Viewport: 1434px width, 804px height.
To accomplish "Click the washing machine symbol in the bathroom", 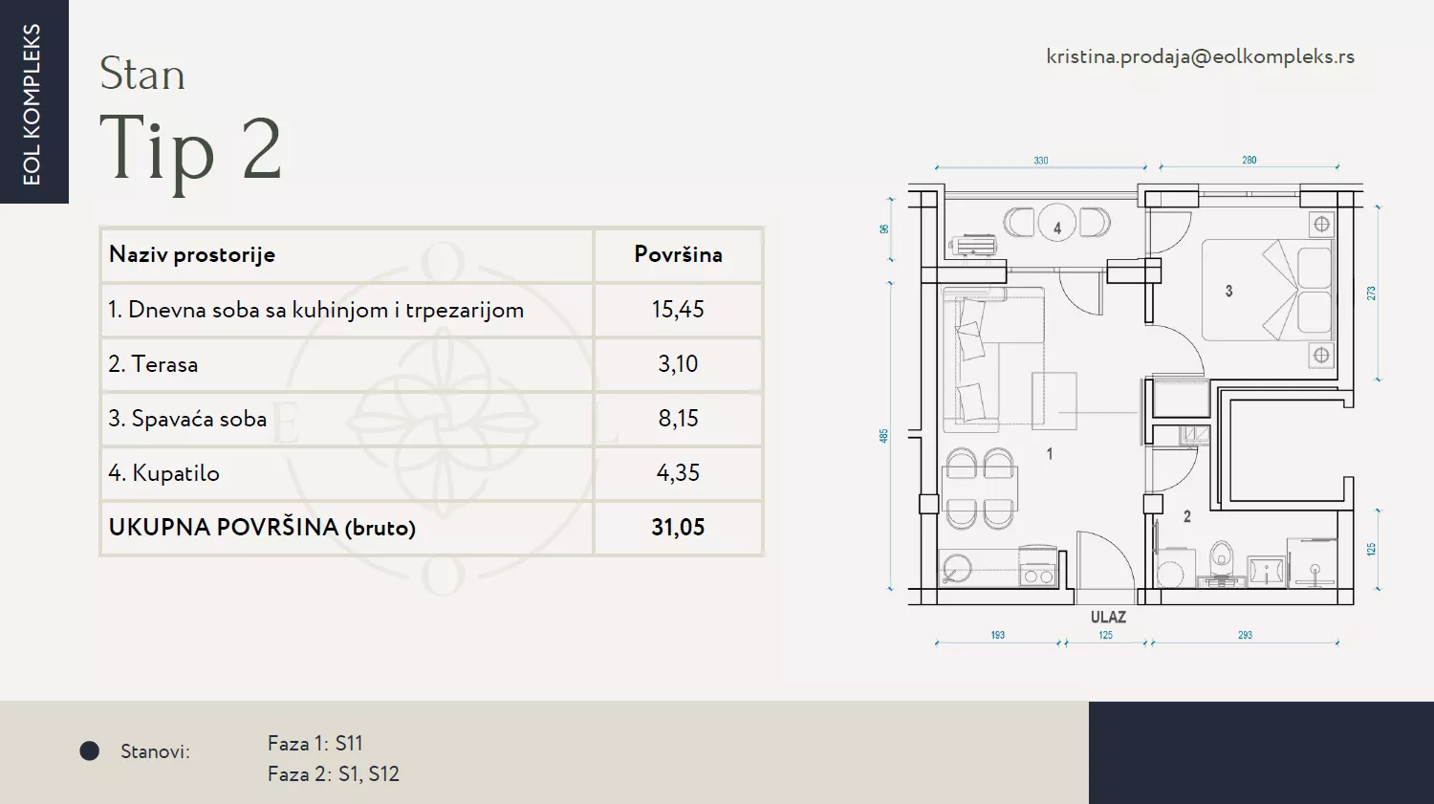I will [x=1170, y=569].
